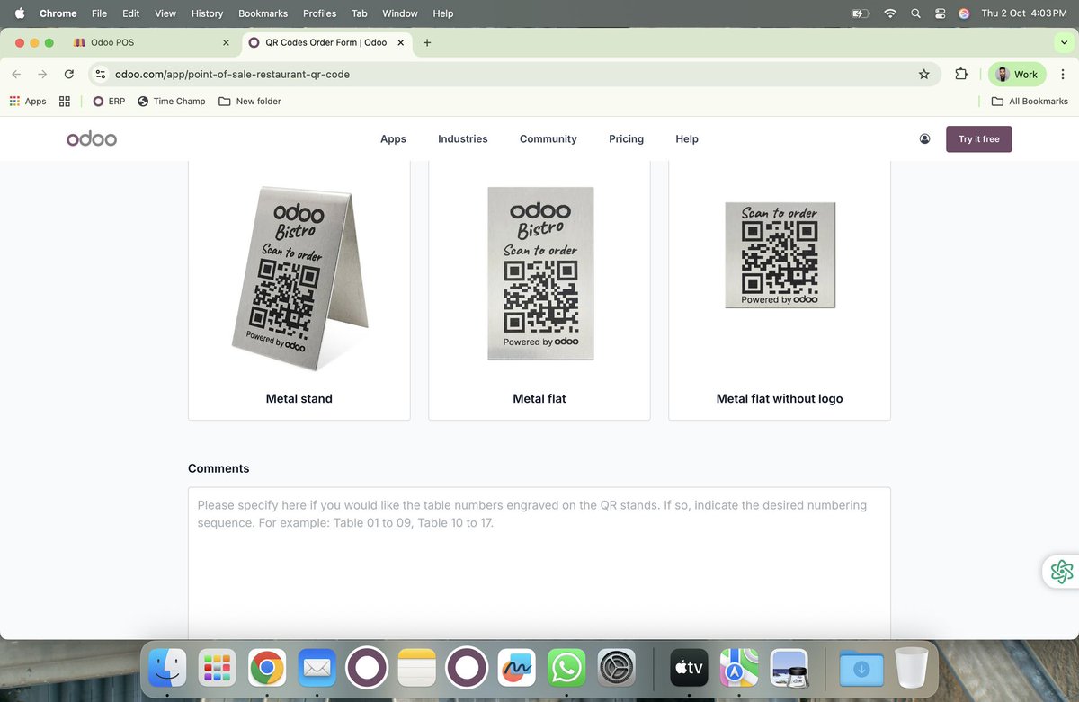Open the Chrome extensions puzzle icon
This screenshot has width=1079, height=702.
click(961, 75)
